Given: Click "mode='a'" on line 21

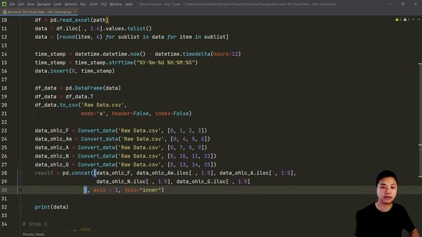Looking at the screenshot, I should 93,113.
